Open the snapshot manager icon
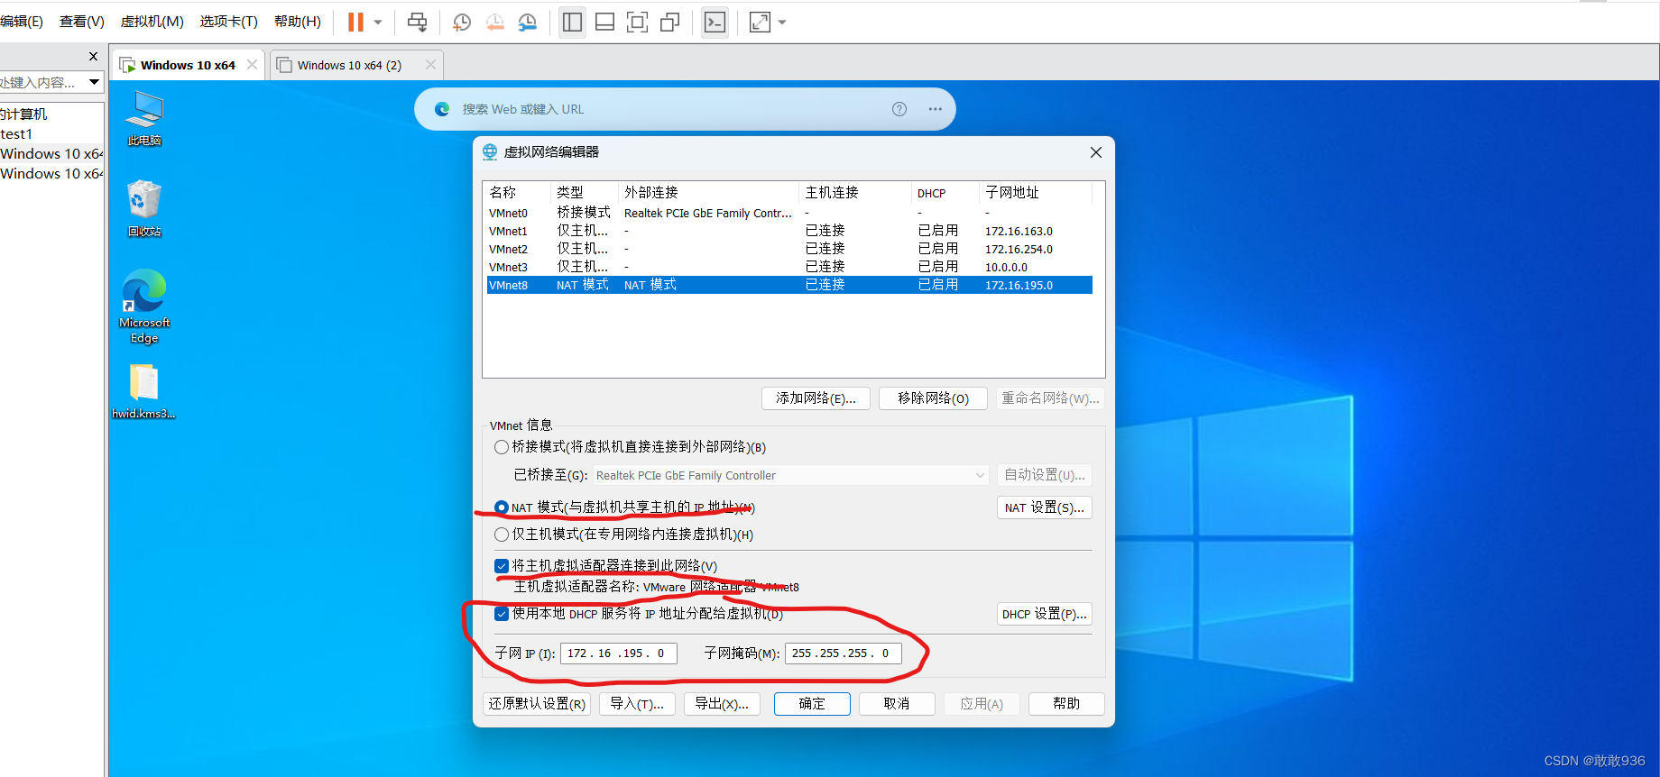This screenshot has width=1660, height=777. 528,22
